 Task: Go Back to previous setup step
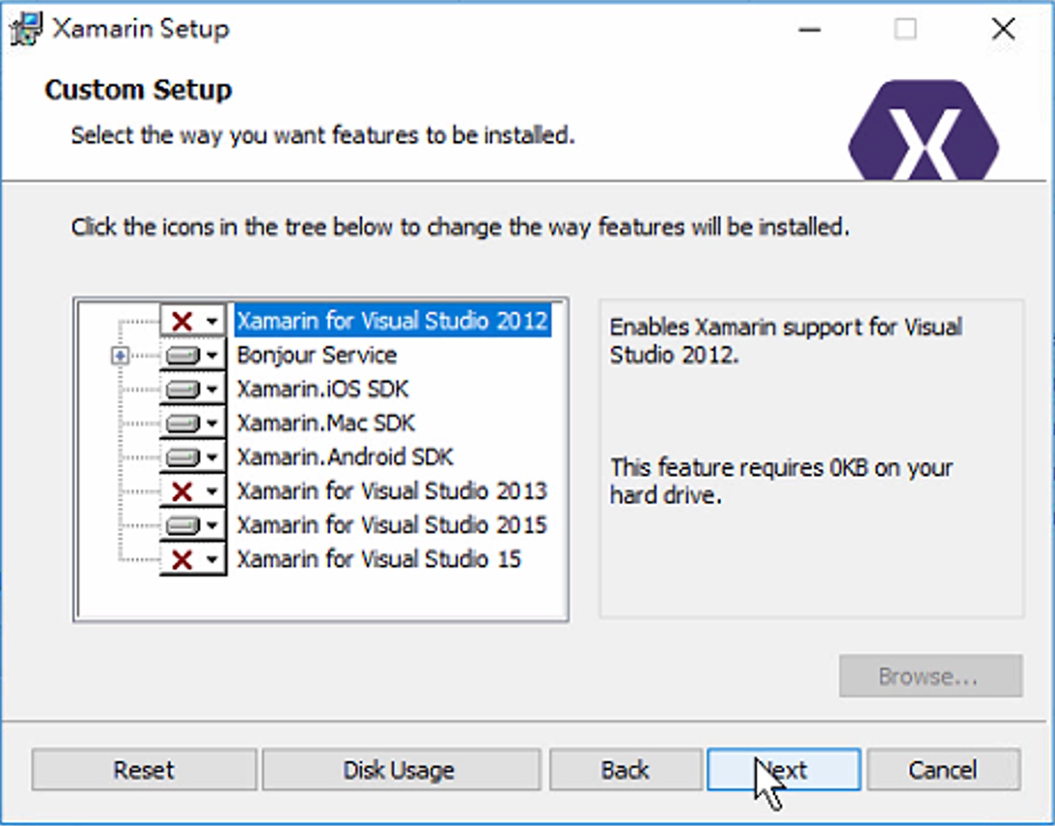point(625,769)
